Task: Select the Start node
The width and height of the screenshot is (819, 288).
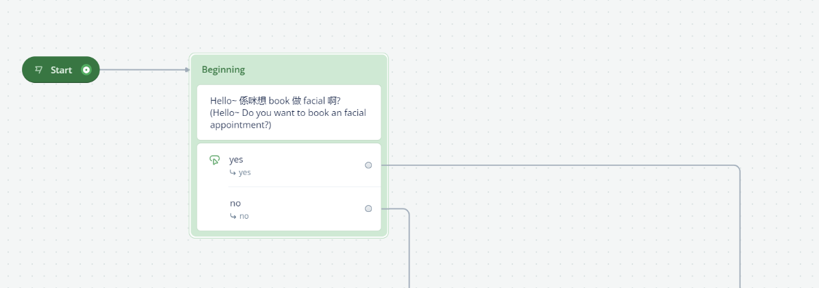Action: (60, 70)
